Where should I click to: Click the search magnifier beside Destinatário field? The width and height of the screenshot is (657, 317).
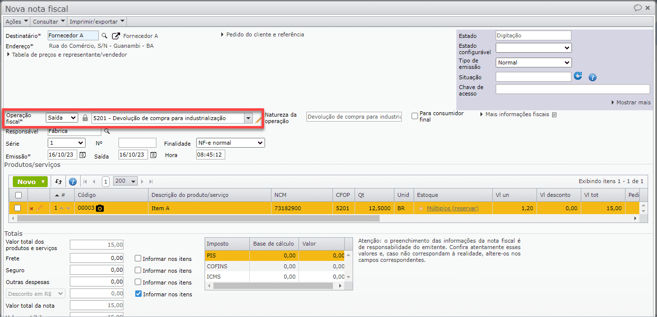(104, 36)
